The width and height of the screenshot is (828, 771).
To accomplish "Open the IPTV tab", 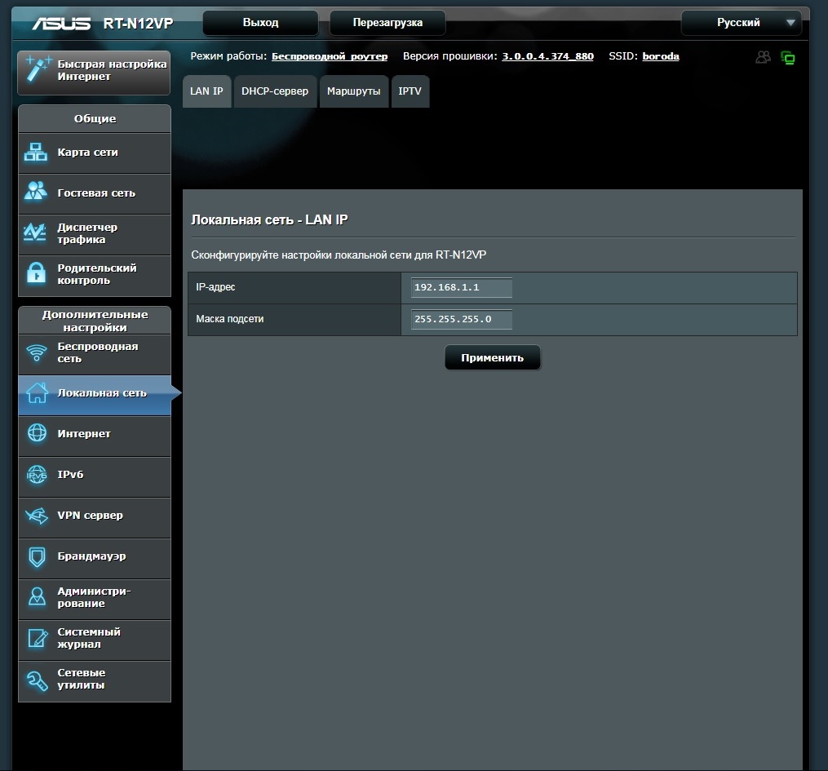I will [410, 91].
